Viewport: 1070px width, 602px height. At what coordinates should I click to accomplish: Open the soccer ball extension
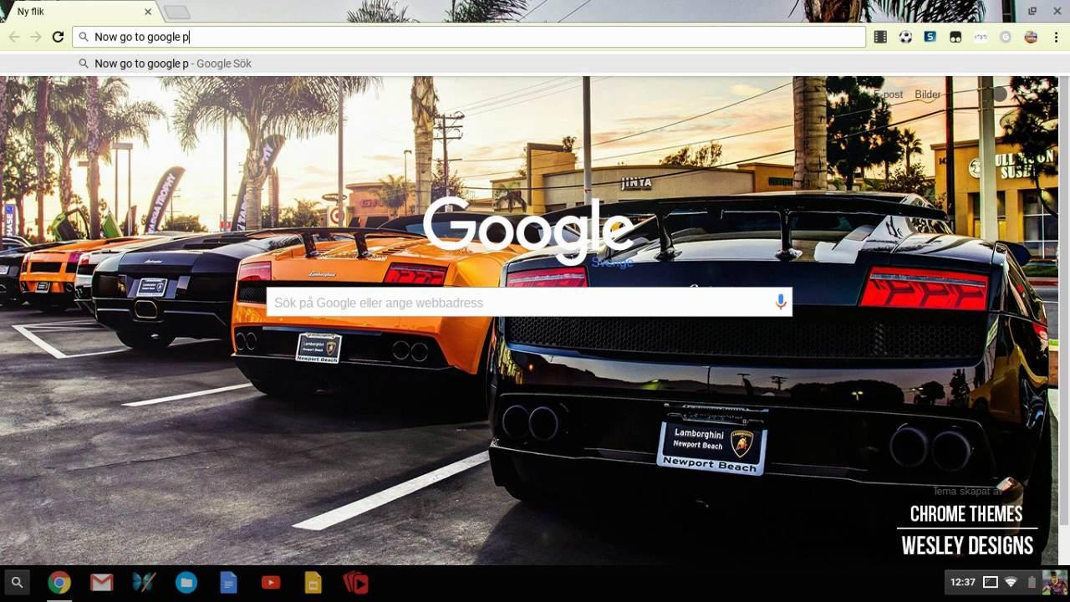click(905, 37)
